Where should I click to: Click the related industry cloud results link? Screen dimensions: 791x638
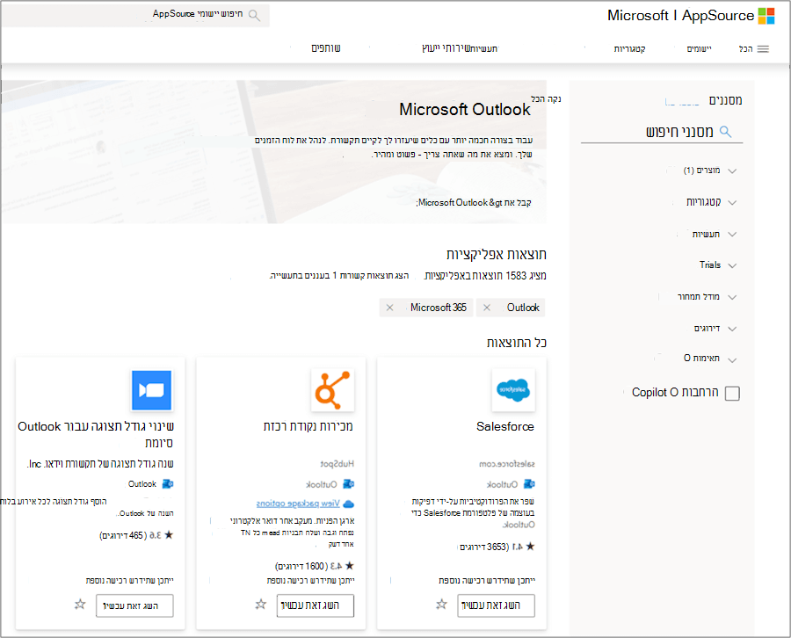pos(339,276)
